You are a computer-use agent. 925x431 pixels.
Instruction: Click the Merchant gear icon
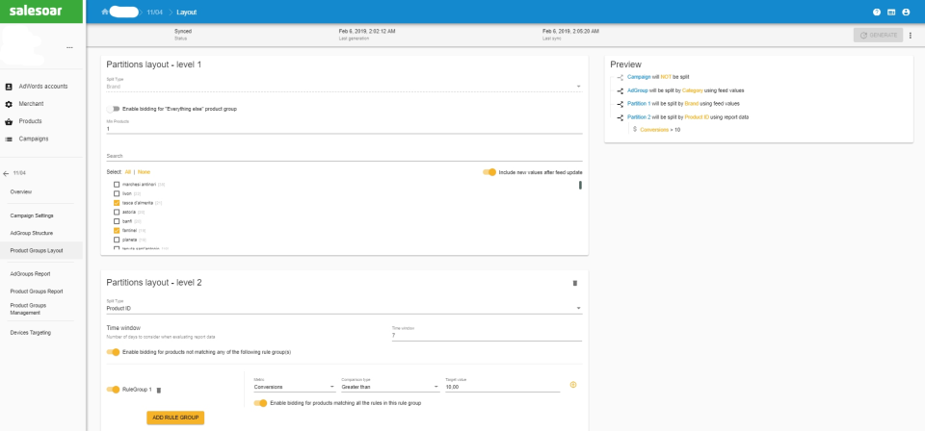point(9,104)
